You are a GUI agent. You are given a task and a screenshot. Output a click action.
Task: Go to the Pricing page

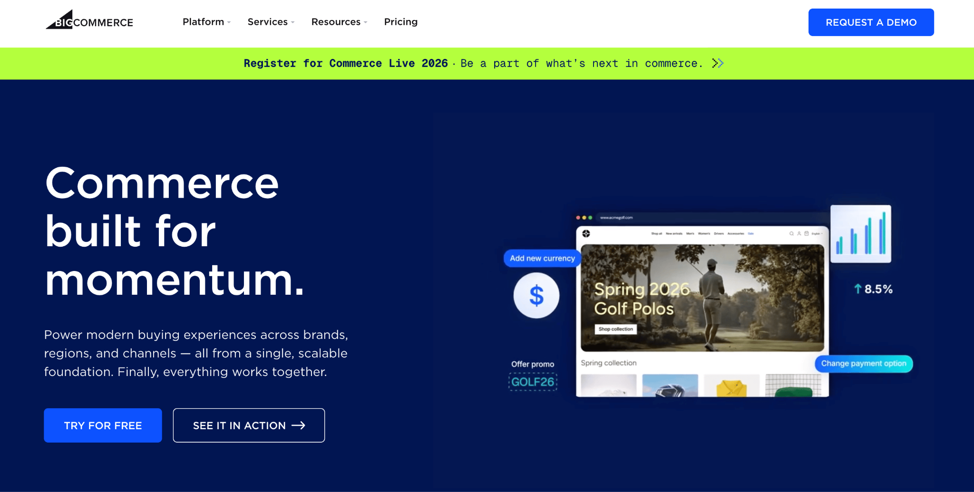click(401, 22)
